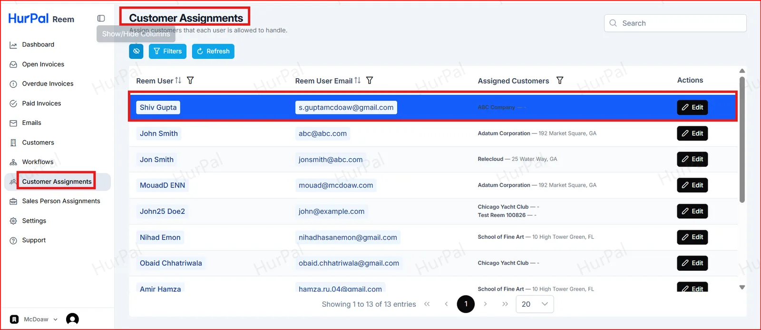Go to previous page arrow
The height and width of the screenshot is (330, 761).
446,304
